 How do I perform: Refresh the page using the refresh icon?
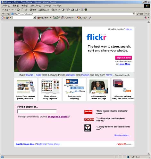22,10
